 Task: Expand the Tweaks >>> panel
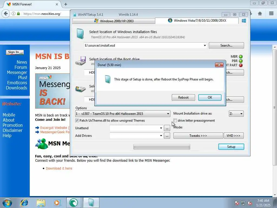pyautogui.click(x=198, y=136)
